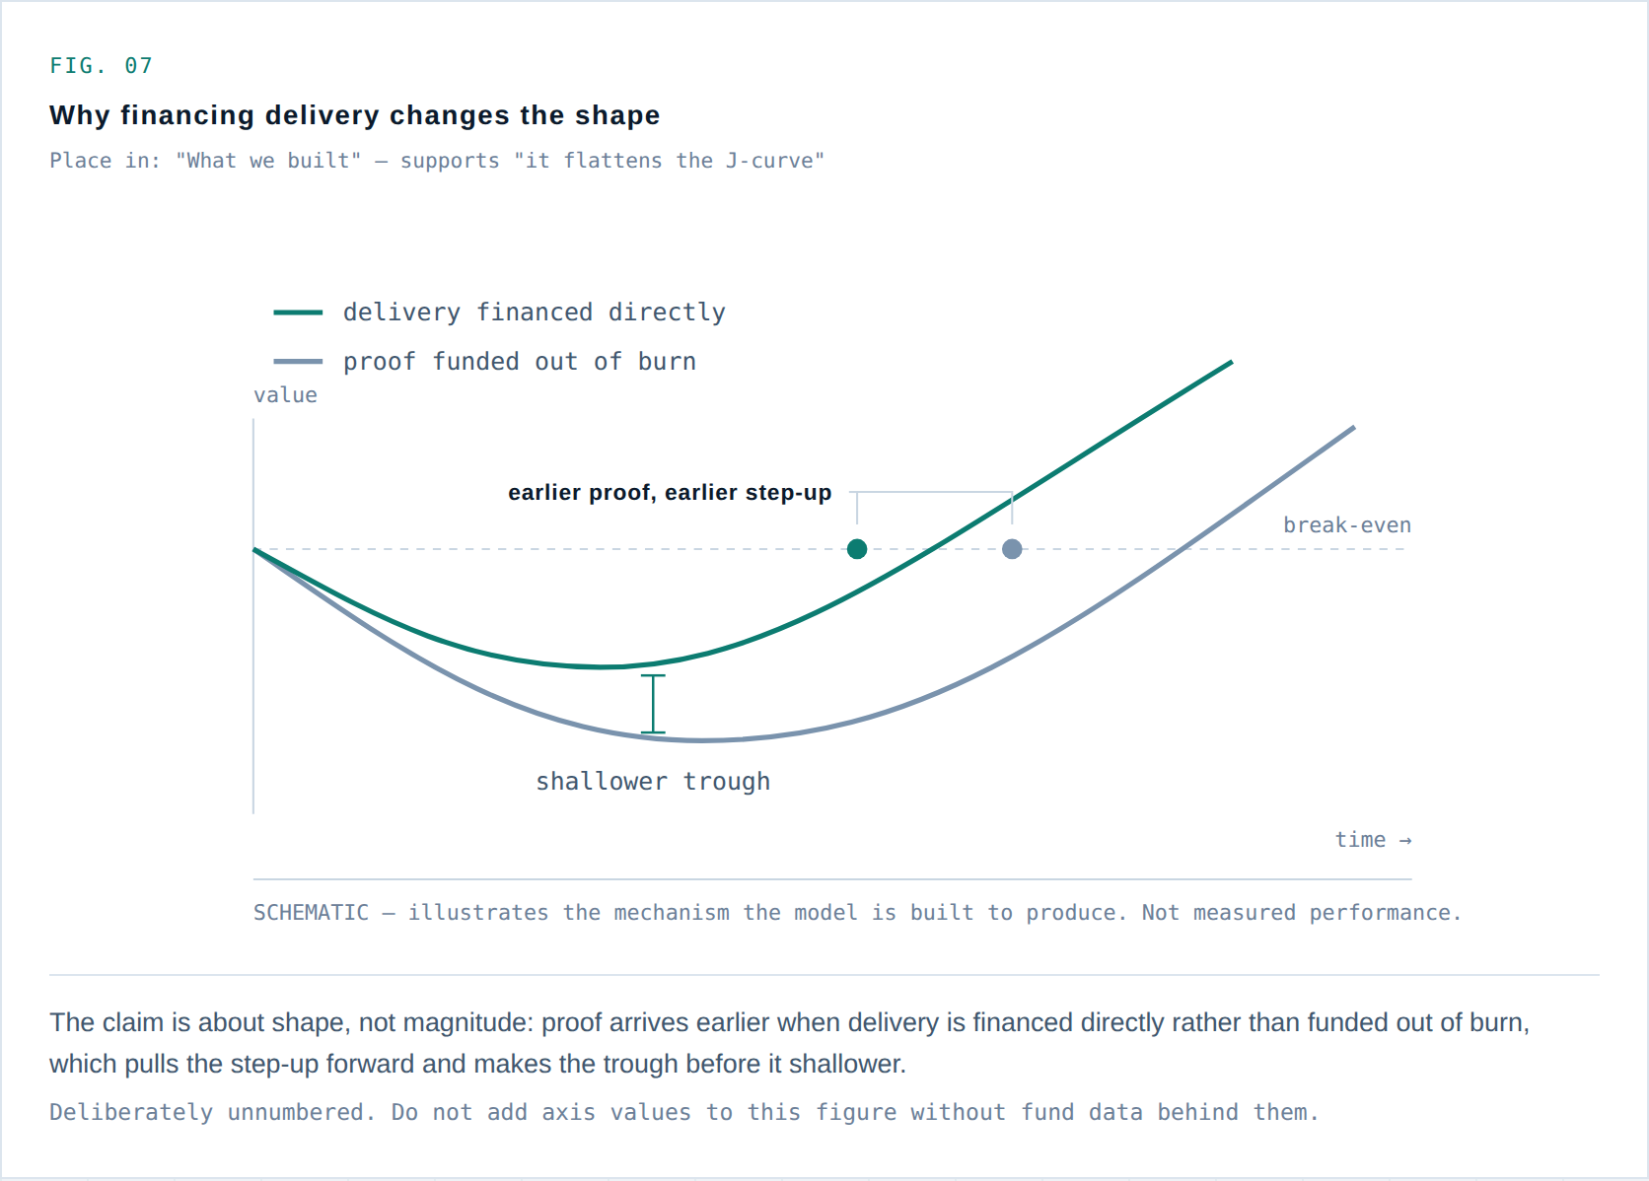The width and height of the screenshot is (1649, 1181).
Task: Click the 'FIG. 07' figure number
Action: pyautogui.click(x=101, y=66)
